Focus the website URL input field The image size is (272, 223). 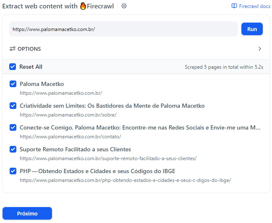123,29
